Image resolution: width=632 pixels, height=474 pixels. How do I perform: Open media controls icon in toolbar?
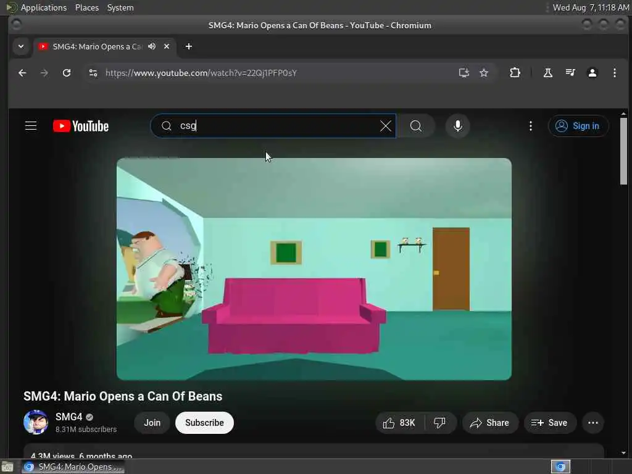click(570, 73)
